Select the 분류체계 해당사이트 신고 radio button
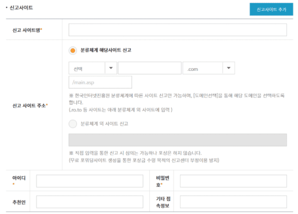The image size is (298, 214). [x=73, y=51]
